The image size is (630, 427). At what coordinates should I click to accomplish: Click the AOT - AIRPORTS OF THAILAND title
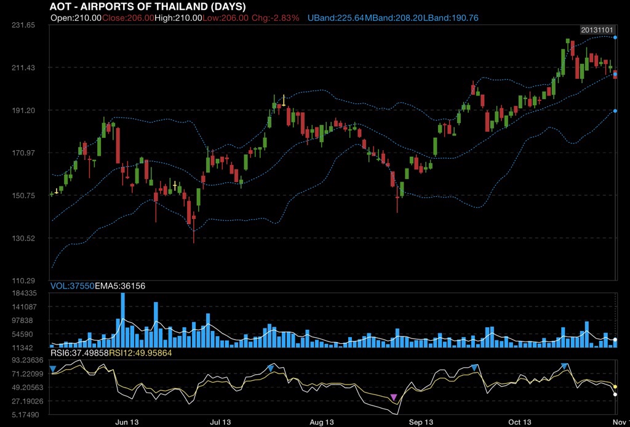point(148,7)
